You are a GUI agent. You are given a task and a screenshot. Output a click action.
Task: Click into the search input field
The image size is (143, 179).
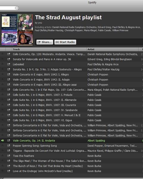pos(7,8)
